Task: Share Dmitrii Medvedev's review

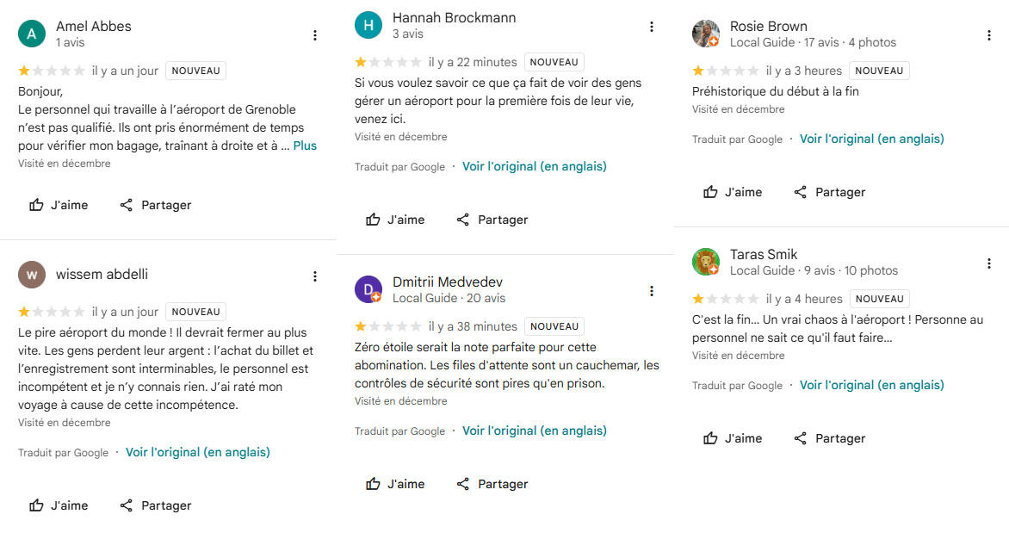Action: [492, 484]
